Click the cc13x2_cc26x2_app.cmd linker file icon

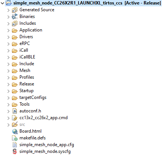[15, 118]
